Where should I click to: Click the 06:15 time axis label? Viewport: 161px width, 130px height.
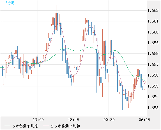coord(144,120)
